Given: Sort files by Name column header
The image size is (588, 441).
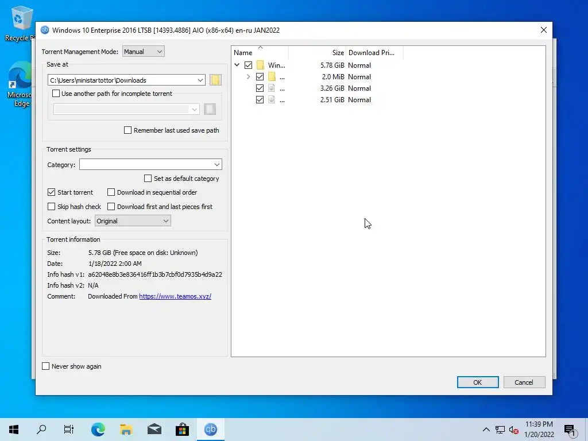Looking at the screenshot, I should point(260,52).
